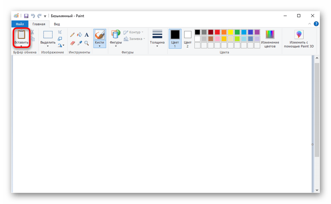Click the Brushes tool icon
This screenshot has height=204, width=331.
click(99, 35)
